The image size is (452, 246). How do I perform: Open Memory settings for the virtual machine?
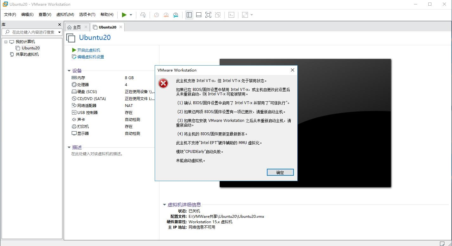[x=79, y=78]
